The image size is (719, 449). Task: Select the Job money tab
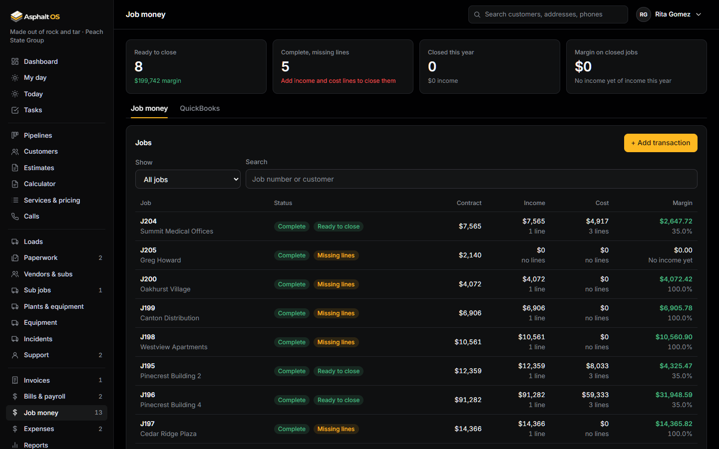(149, 108)
